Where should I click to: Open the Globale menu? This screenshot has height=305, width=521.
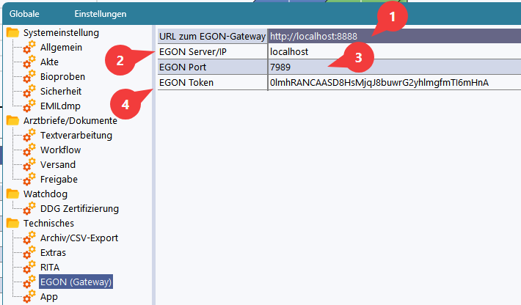pyautogui.click(x=24, y=14)
